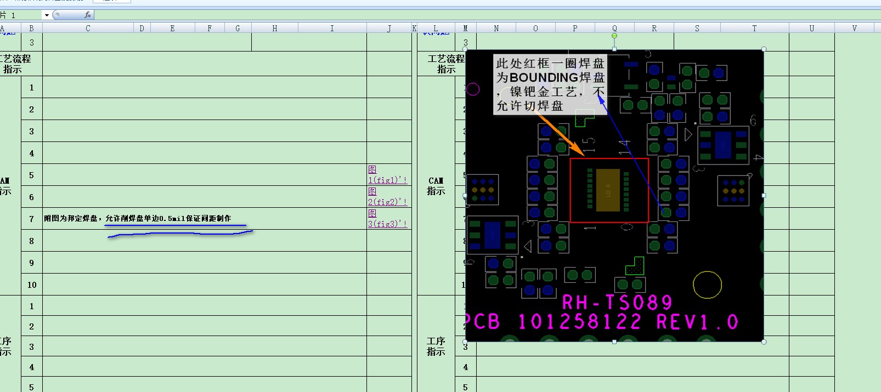Image resolution: width=881 pixels, height=392 pixels.
Task: Open the 图3(fig3)'! hyperlink
Action: tap(387, 218)
